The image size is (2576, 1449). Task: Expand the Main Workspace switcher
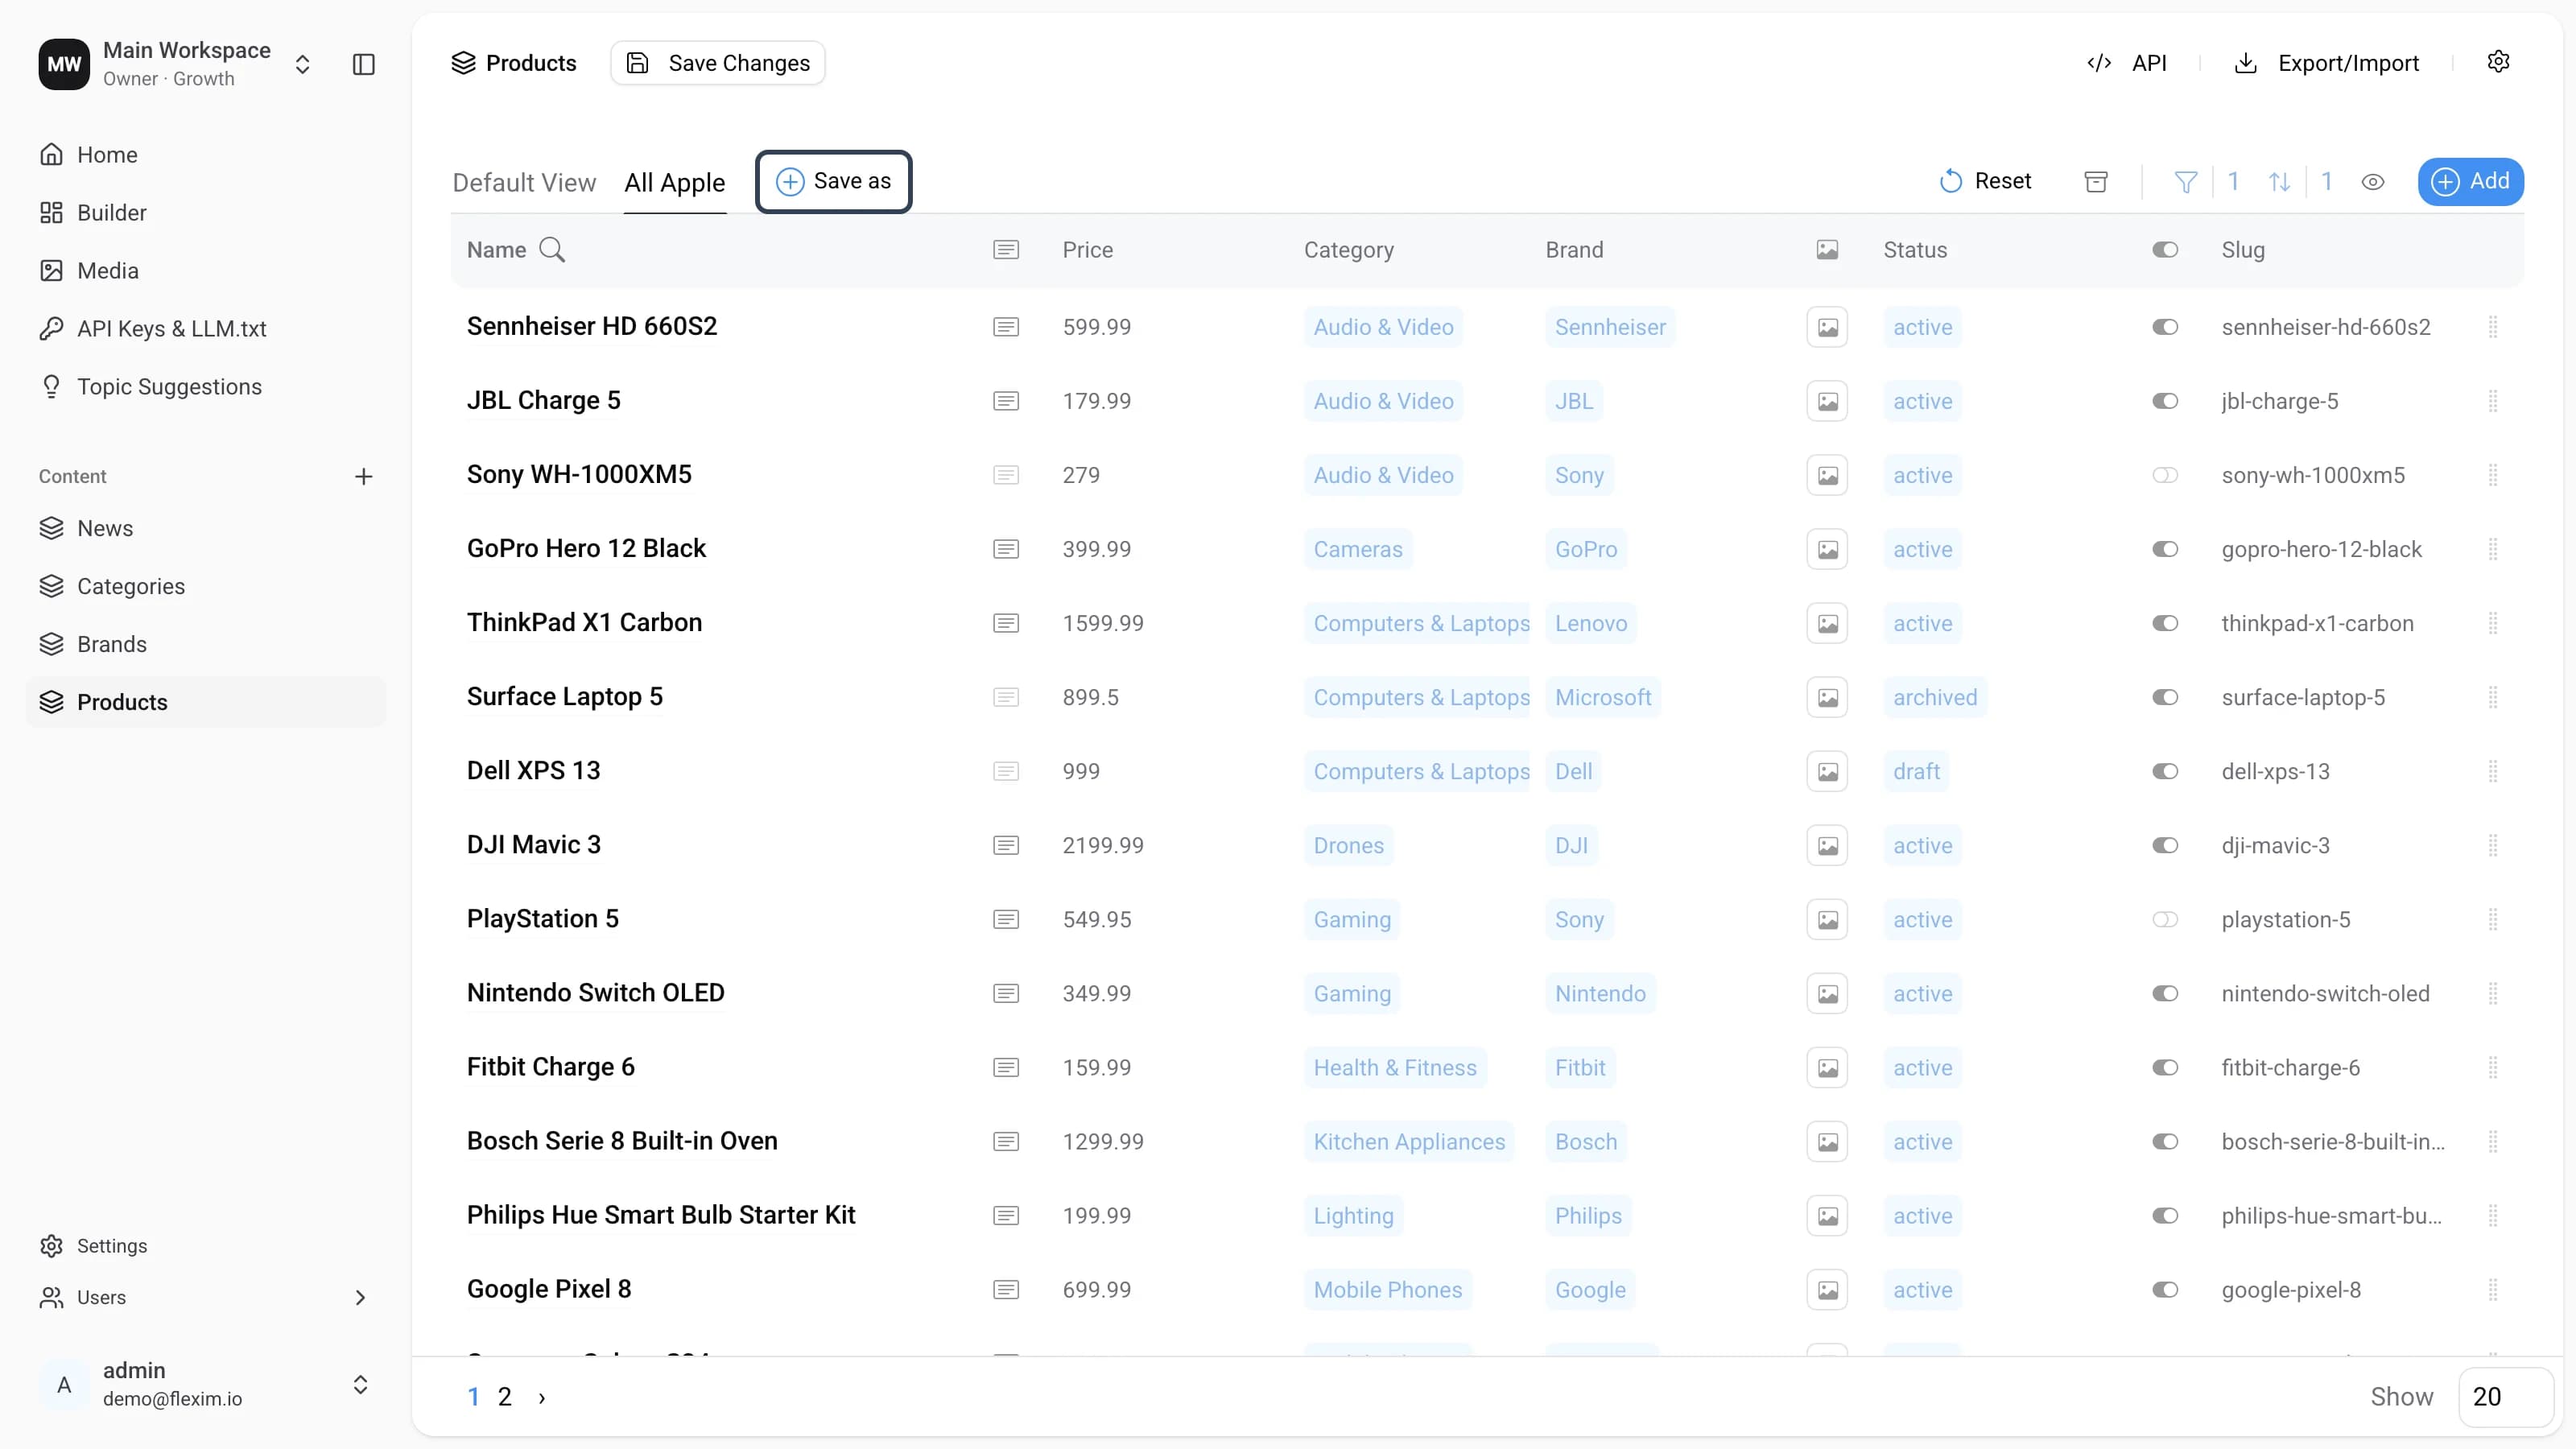302,64
